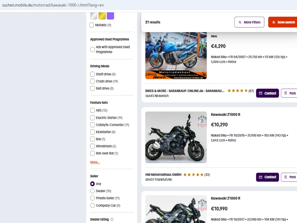This screenshot has height=223, width=297.
Task: Click the 21 results count
Action: [x=153, y=22]
